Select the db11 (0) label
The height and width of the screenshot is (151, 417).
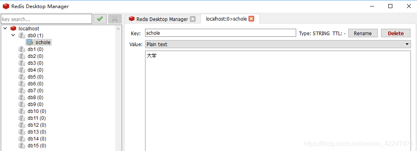(37, 118)
